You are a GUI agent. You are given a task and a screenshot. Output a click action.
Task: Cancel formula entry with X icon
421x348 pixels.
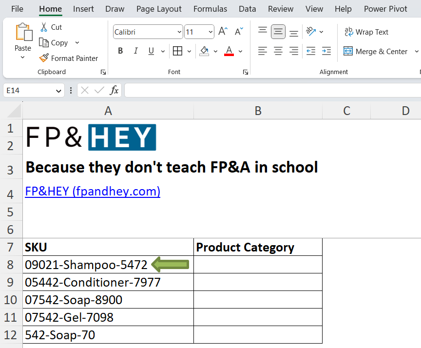(x=85, y=90)
